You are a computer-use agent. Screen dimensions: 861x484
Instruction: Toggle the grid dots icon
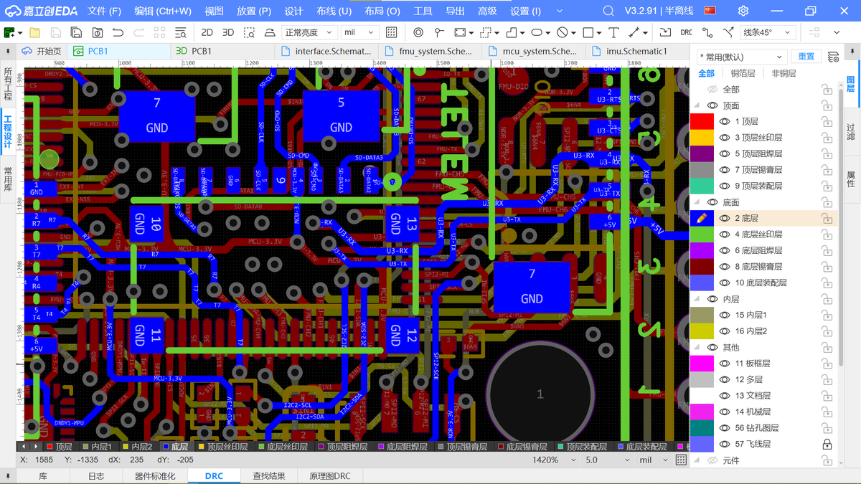click(391, 32)
